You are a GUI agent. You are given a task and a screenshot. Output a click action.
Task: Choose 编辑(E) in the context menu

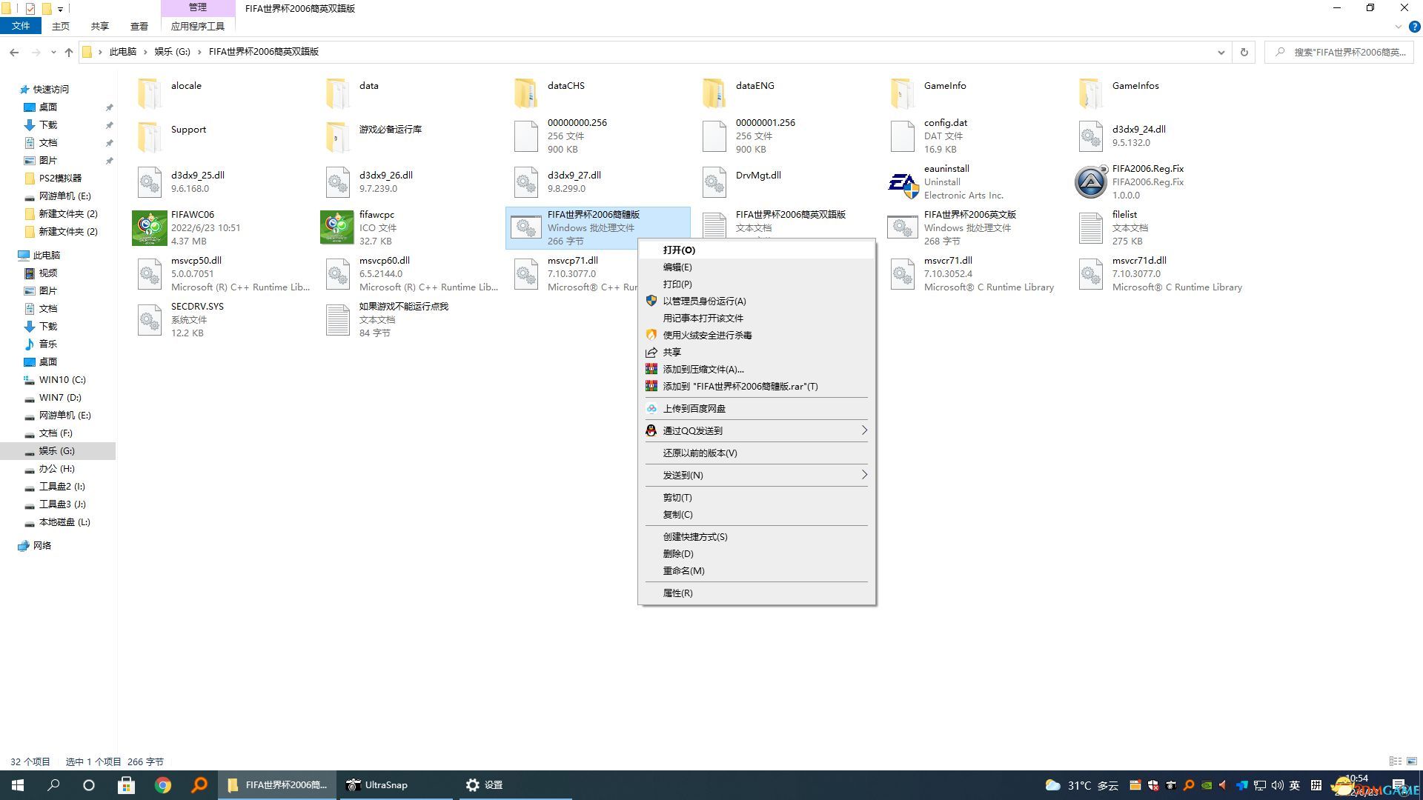(x=757, y=267)
